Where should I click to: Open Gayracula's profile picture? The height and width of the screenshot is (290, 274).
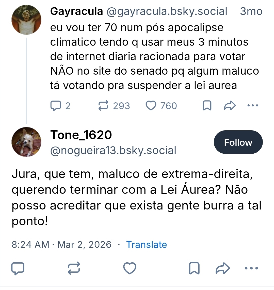point(26,20)
